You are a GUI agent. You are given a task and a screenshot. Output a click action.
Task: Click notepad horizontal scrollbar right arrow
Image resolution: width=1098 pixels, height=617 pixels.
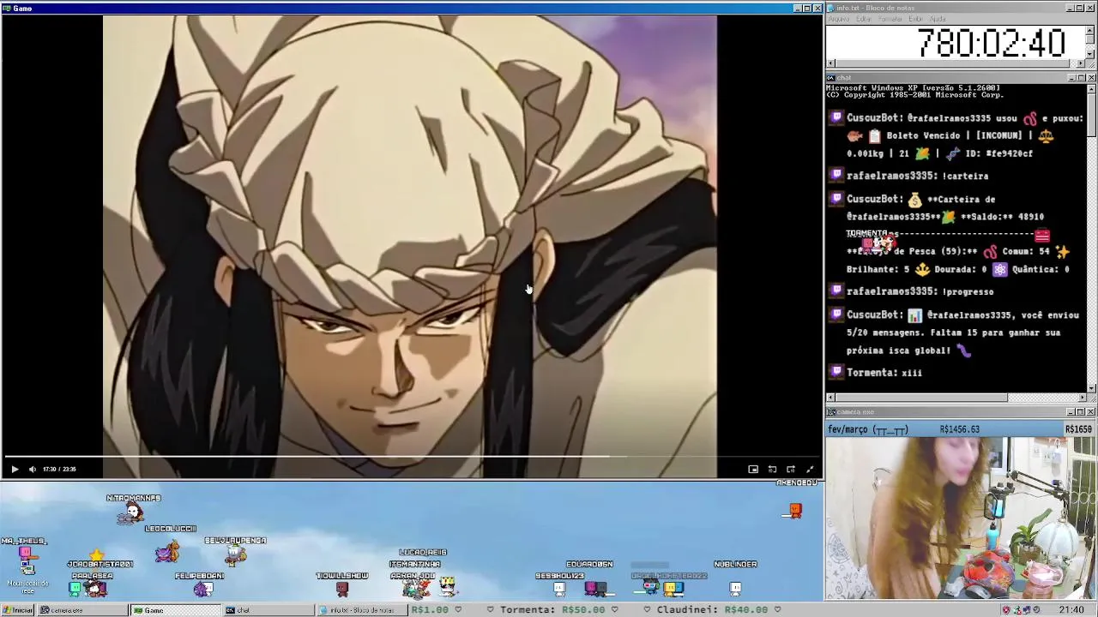pyautogui.click(x=1081, y=63)
